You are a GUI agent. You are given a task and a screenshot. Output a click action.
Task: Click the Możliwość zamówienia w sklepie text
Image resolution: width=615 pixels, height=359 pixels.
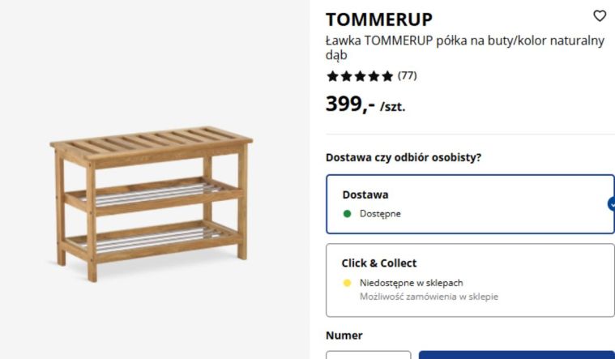coord(429,297)
